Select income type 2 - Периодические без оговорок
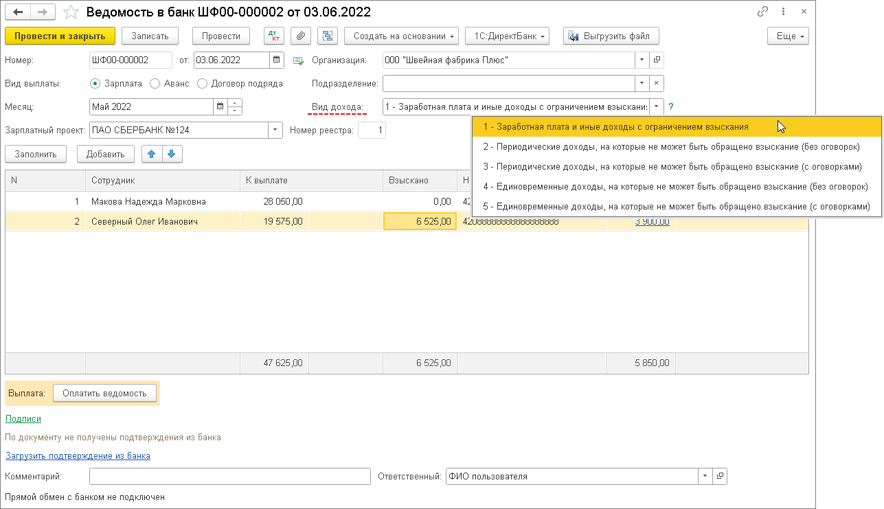This screenshot has height=509, width=884. (x=677, y=146)
